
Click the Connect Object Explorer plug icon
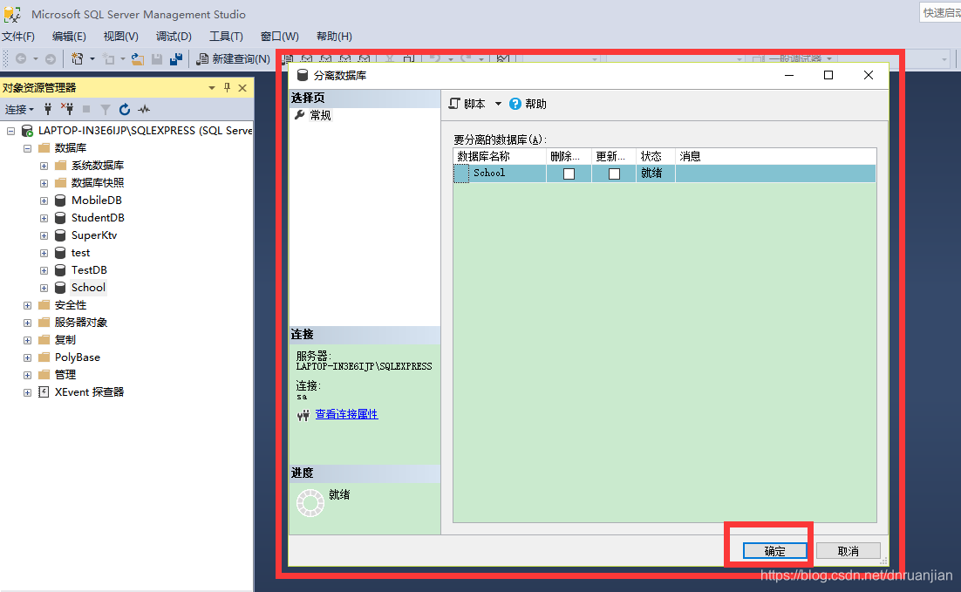point(48,109)
